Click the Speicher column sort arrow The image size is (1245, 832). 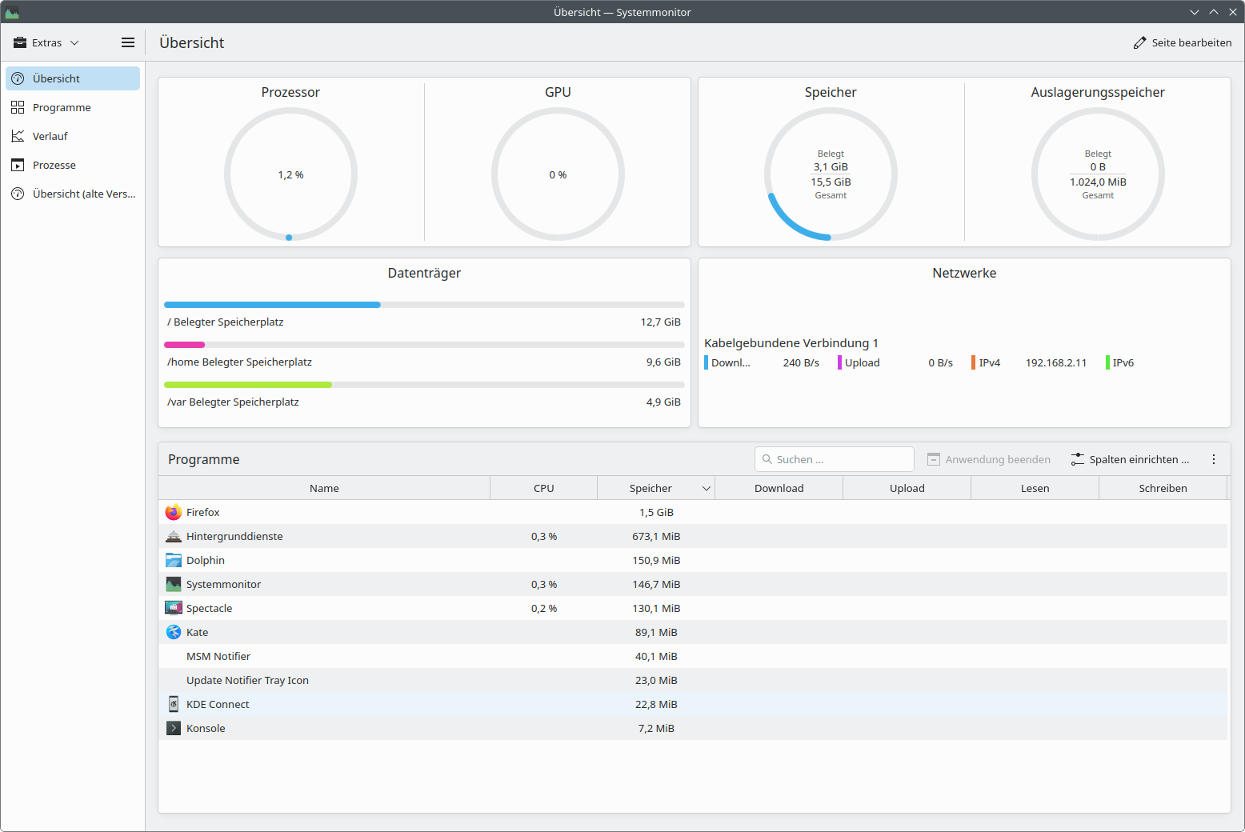[707, 489]
